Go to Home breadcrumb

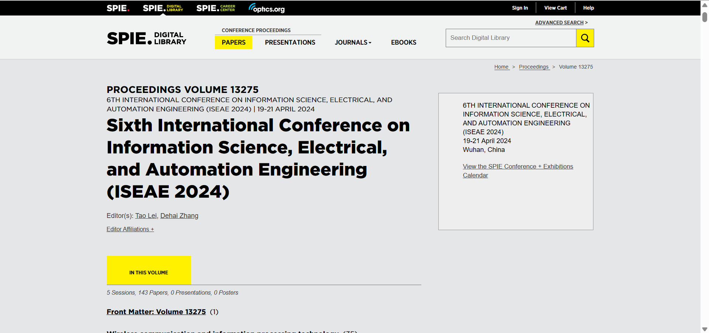(x=501, y=67)
